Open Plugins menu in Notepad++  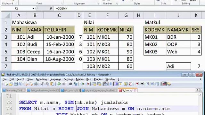coord(98,79)
